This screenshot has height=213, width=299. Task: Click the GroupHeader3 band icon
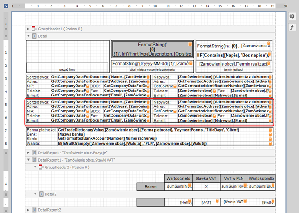[40, 167]
